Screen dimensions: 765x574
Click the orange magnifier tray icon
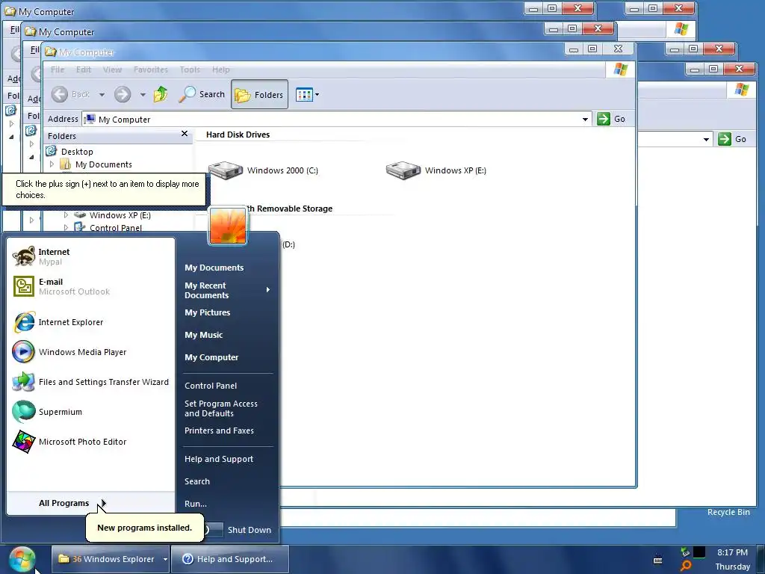click(686, 567)
